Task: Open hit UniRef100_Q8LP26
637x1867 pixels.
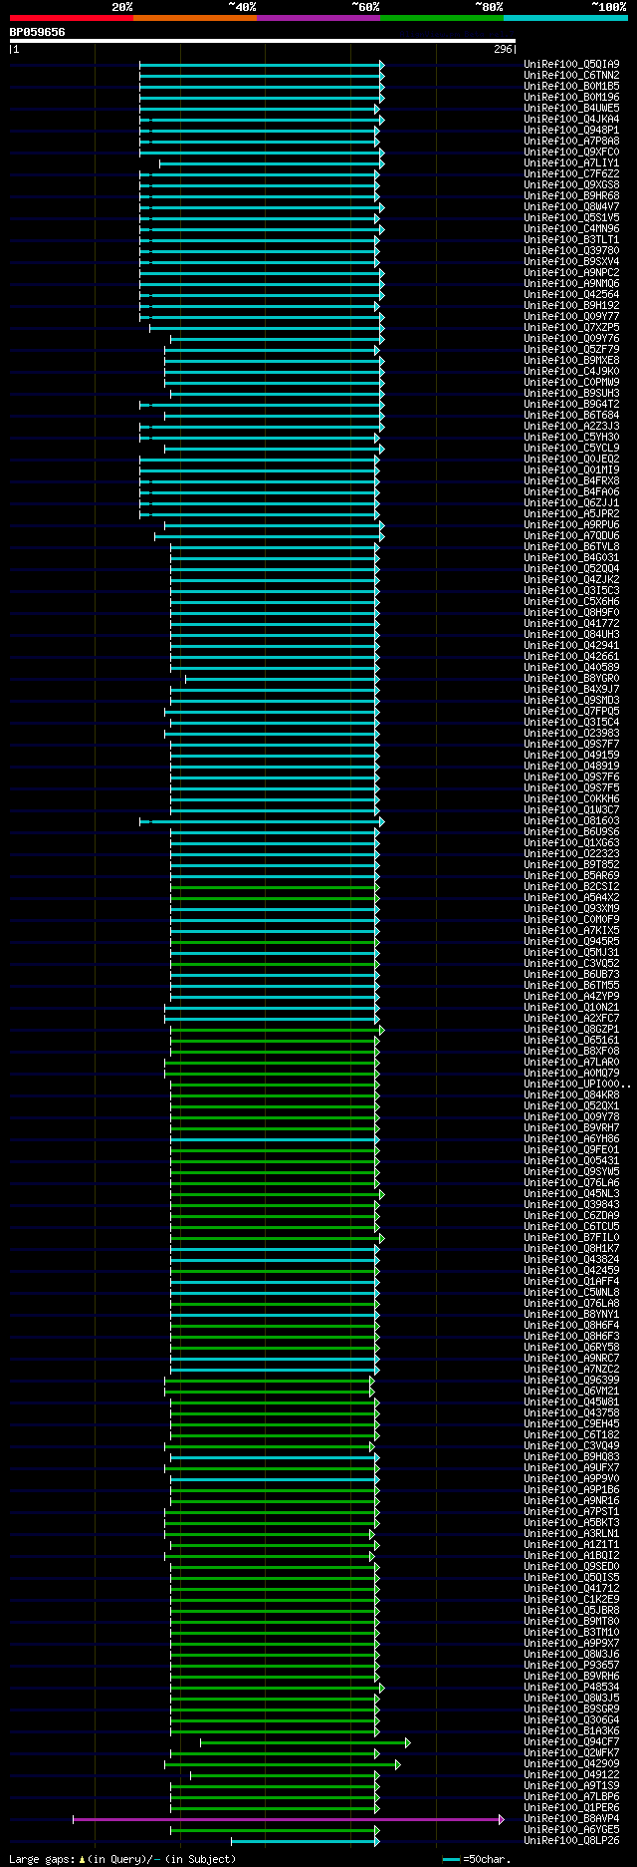Action: pyautogui.click(x=571, y=1841)
